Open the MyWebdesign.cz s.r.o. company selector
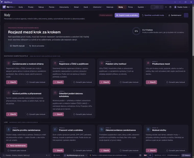Screen dimensions: 194x158 [x=76, y=155]
